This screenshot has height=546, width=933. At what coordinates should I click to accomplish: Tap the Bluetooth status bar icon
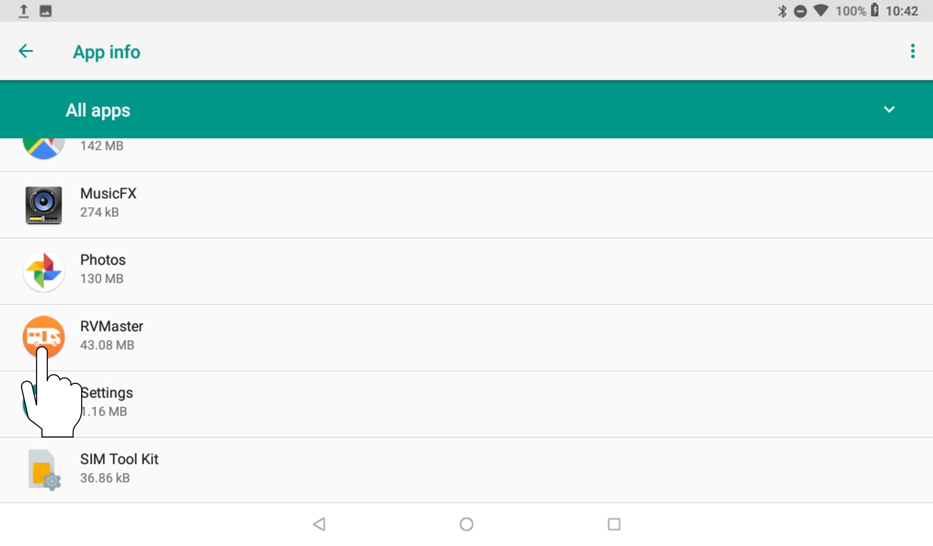(782, 11)
